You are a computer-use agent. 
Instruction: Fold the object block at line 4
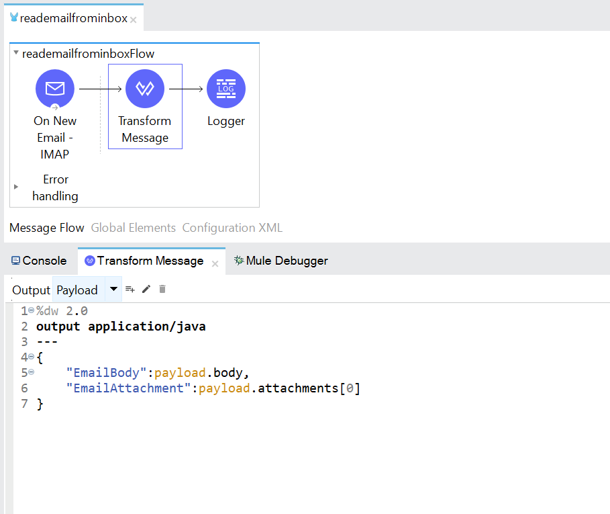pos(31,357)
